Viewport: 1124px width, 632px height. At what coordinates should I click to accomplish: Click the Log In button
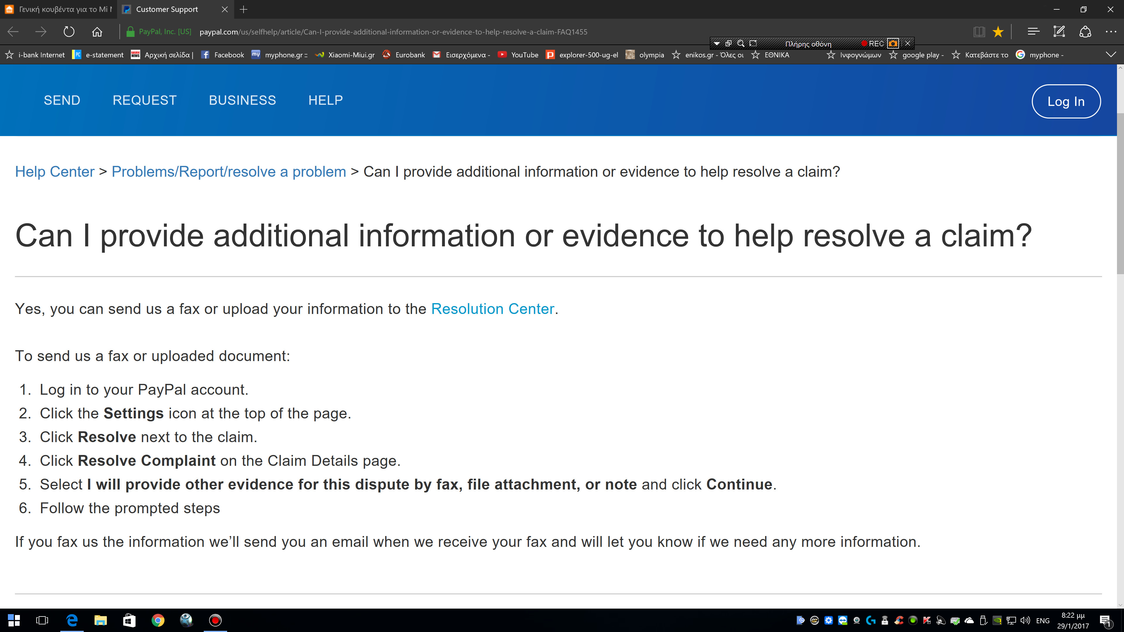click(1065, 101)
